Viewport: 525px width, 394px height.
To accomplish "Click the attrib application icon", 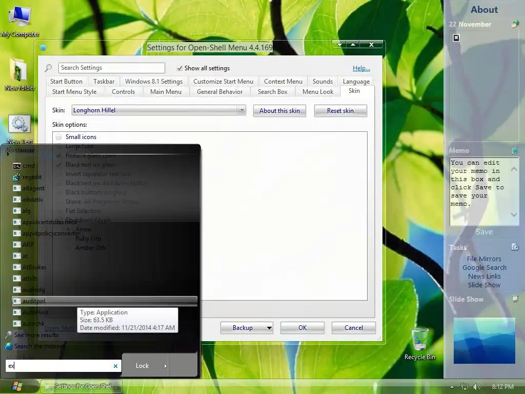I will [17, 279].
